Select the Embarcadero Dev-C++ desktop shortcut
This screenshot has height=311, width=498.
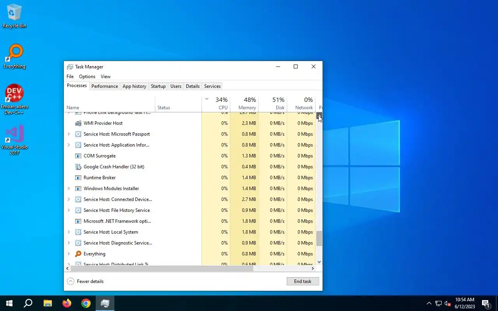pyautogui.click(x=14, y=100)
